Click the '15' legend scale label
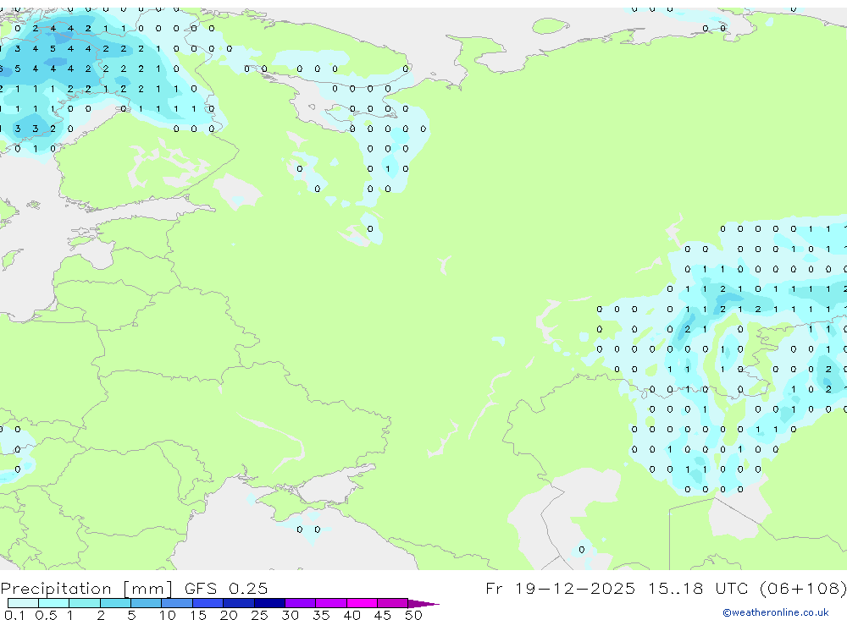Viewport: 847px width, 620px height. (198, 615)
